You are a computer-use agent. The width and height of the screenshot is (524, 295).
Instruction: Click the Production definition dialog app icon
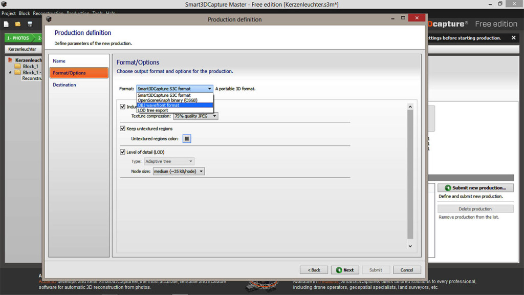tap(49, 19)
